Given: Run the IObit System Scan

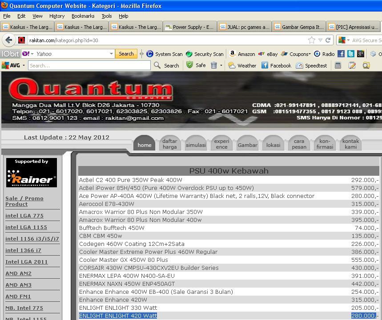Looking at the screenshot, I should [165, 54].
